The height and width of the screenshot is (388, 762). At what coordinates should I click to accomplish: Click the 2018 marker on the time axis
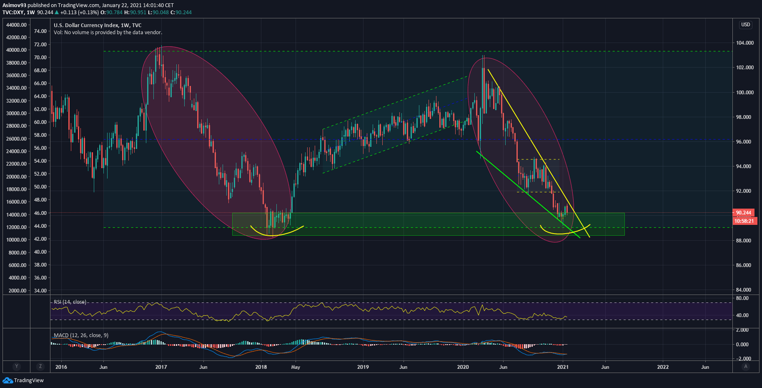261,367
